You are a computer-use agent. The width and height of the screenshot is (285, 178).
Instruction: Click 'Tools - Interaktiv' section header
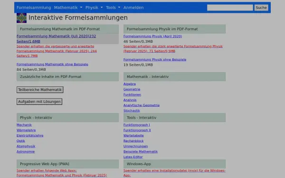click(x=174, y=118)
